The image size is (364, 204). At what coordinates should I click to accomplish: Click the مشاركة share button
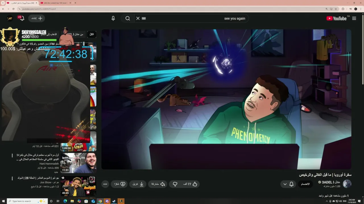point(158,184)
